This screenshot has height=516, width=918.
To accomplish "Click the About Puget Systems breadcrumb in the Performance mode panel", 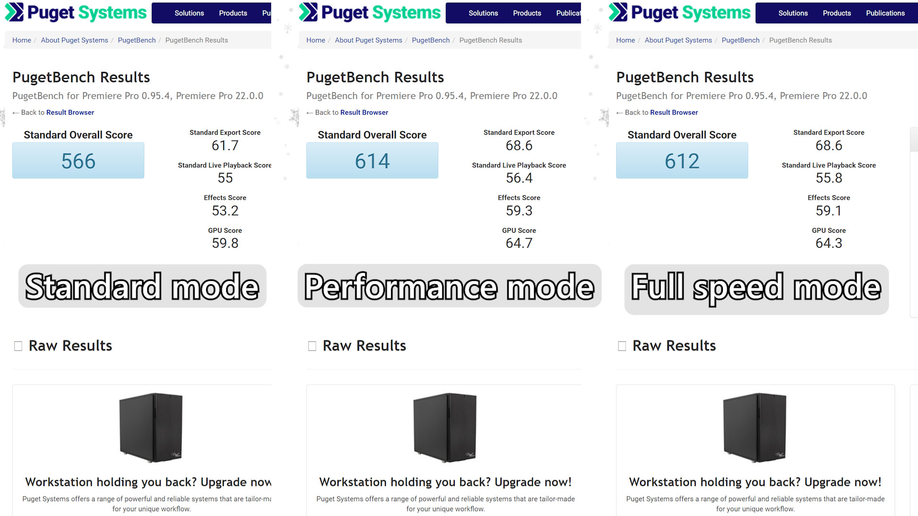I will pyautogui.click(x=369, y=40).
